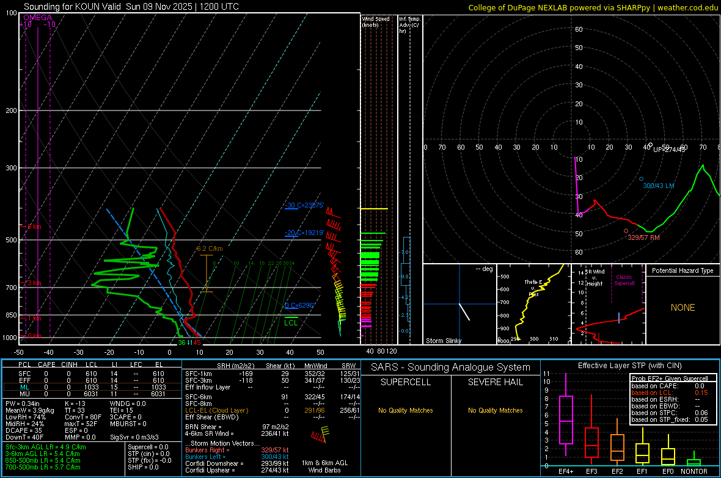Click the -20 C=19219' height label
The width and height of the screenshot is (721, 478).
pyautogui.click(x=304, y=233)
